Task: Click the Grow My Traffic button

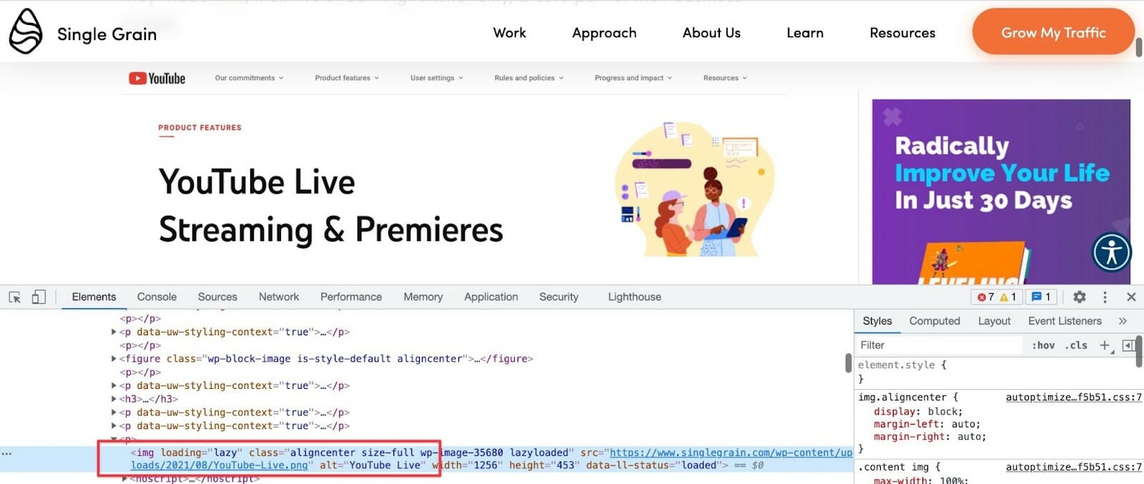Action: coord(1052,32)
